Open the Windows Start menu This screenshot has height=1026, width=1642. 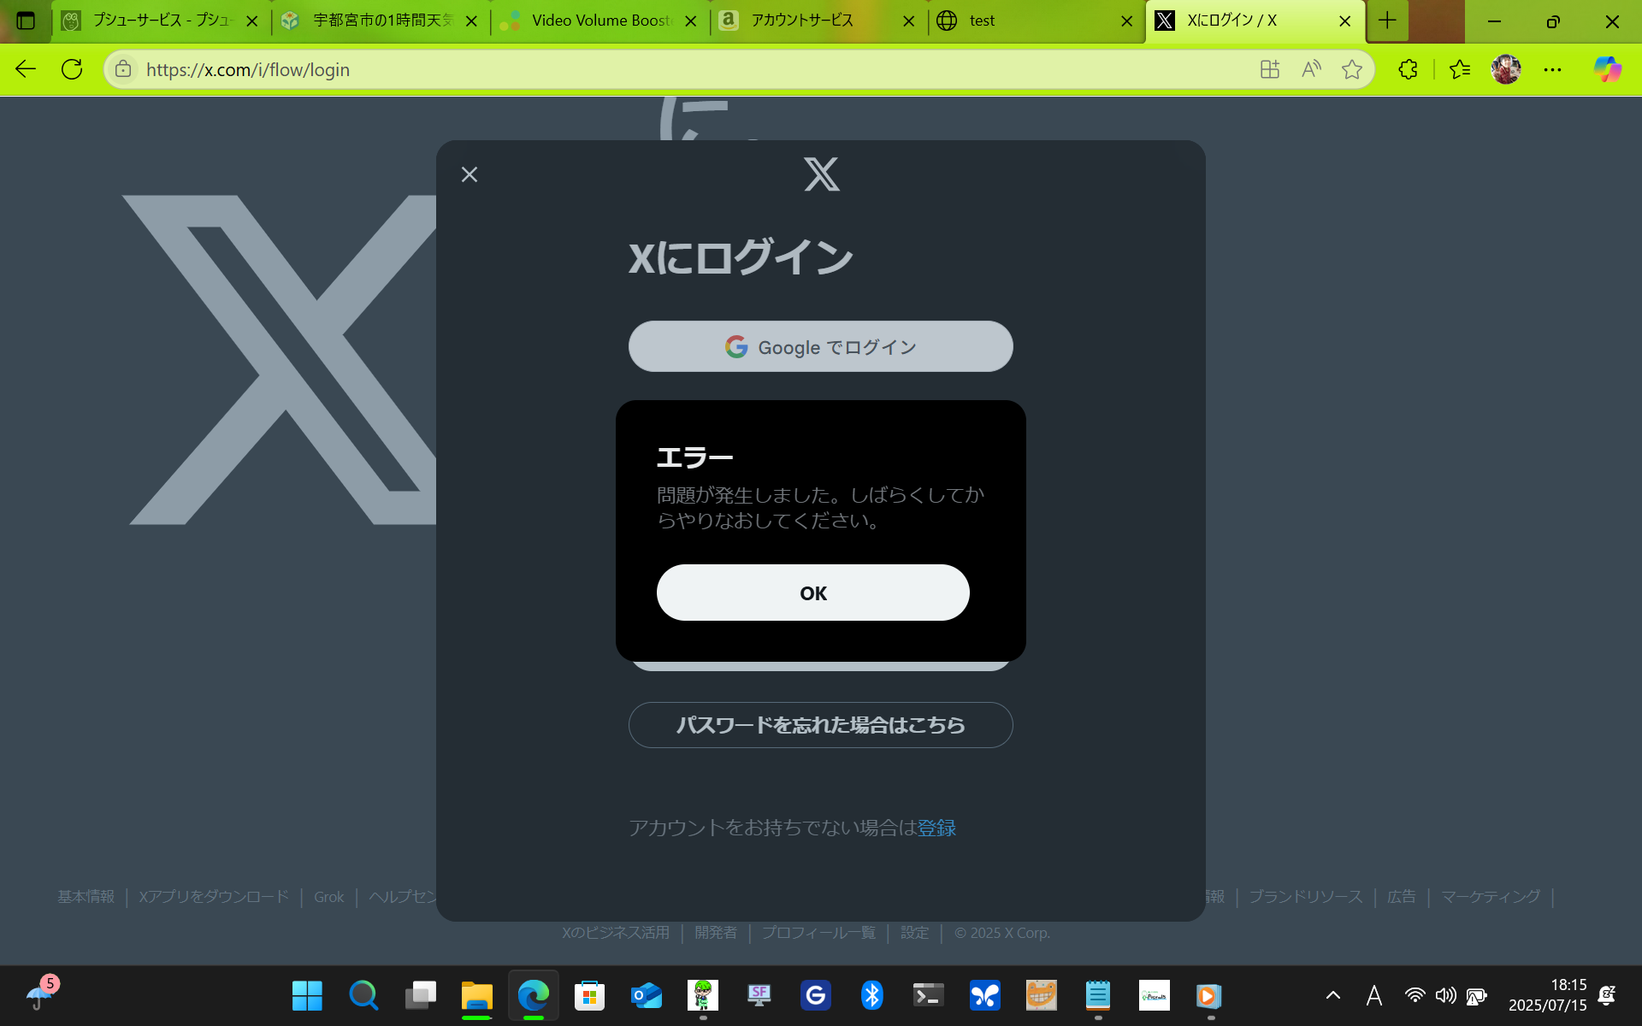pyautogui.click(x=307, y=995)
